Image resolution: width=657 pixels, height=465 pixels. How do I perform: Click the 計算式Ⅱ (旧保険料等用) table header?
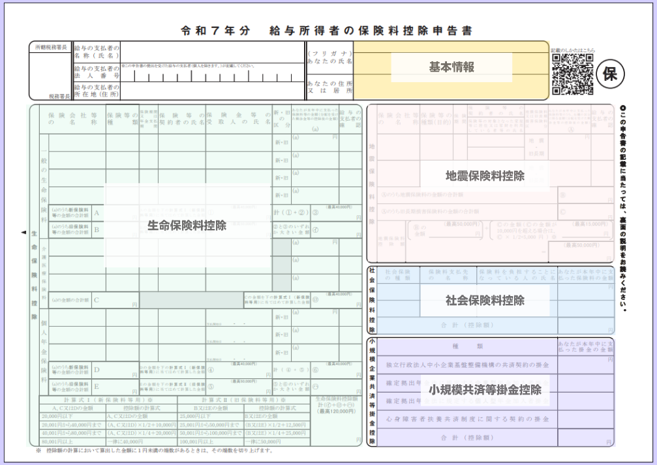[244, 399]
